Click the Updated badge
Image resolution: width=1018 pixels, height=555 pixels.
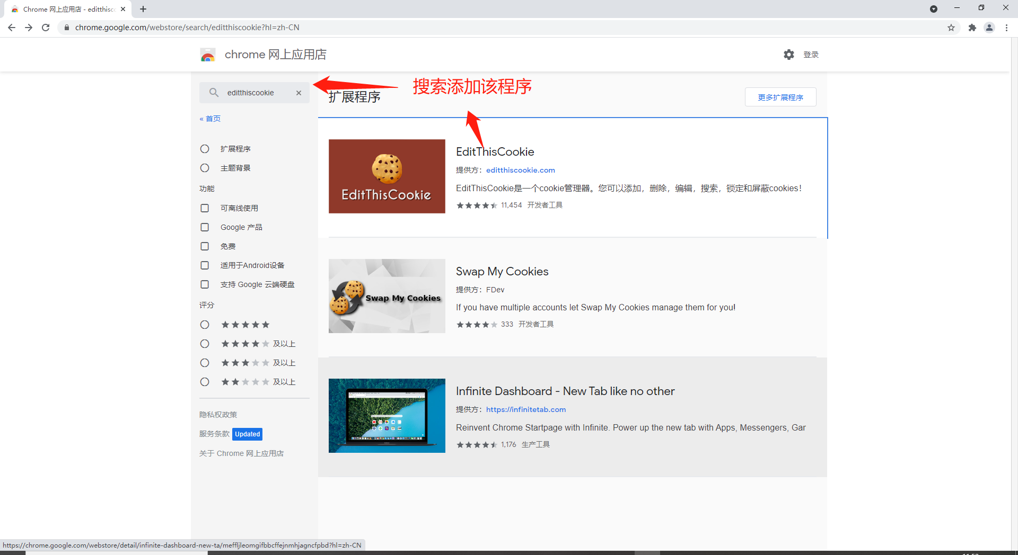pos(248,434)
